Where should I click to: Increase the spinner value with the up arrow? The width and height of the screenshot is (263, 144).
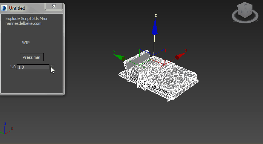click(52, 66)
